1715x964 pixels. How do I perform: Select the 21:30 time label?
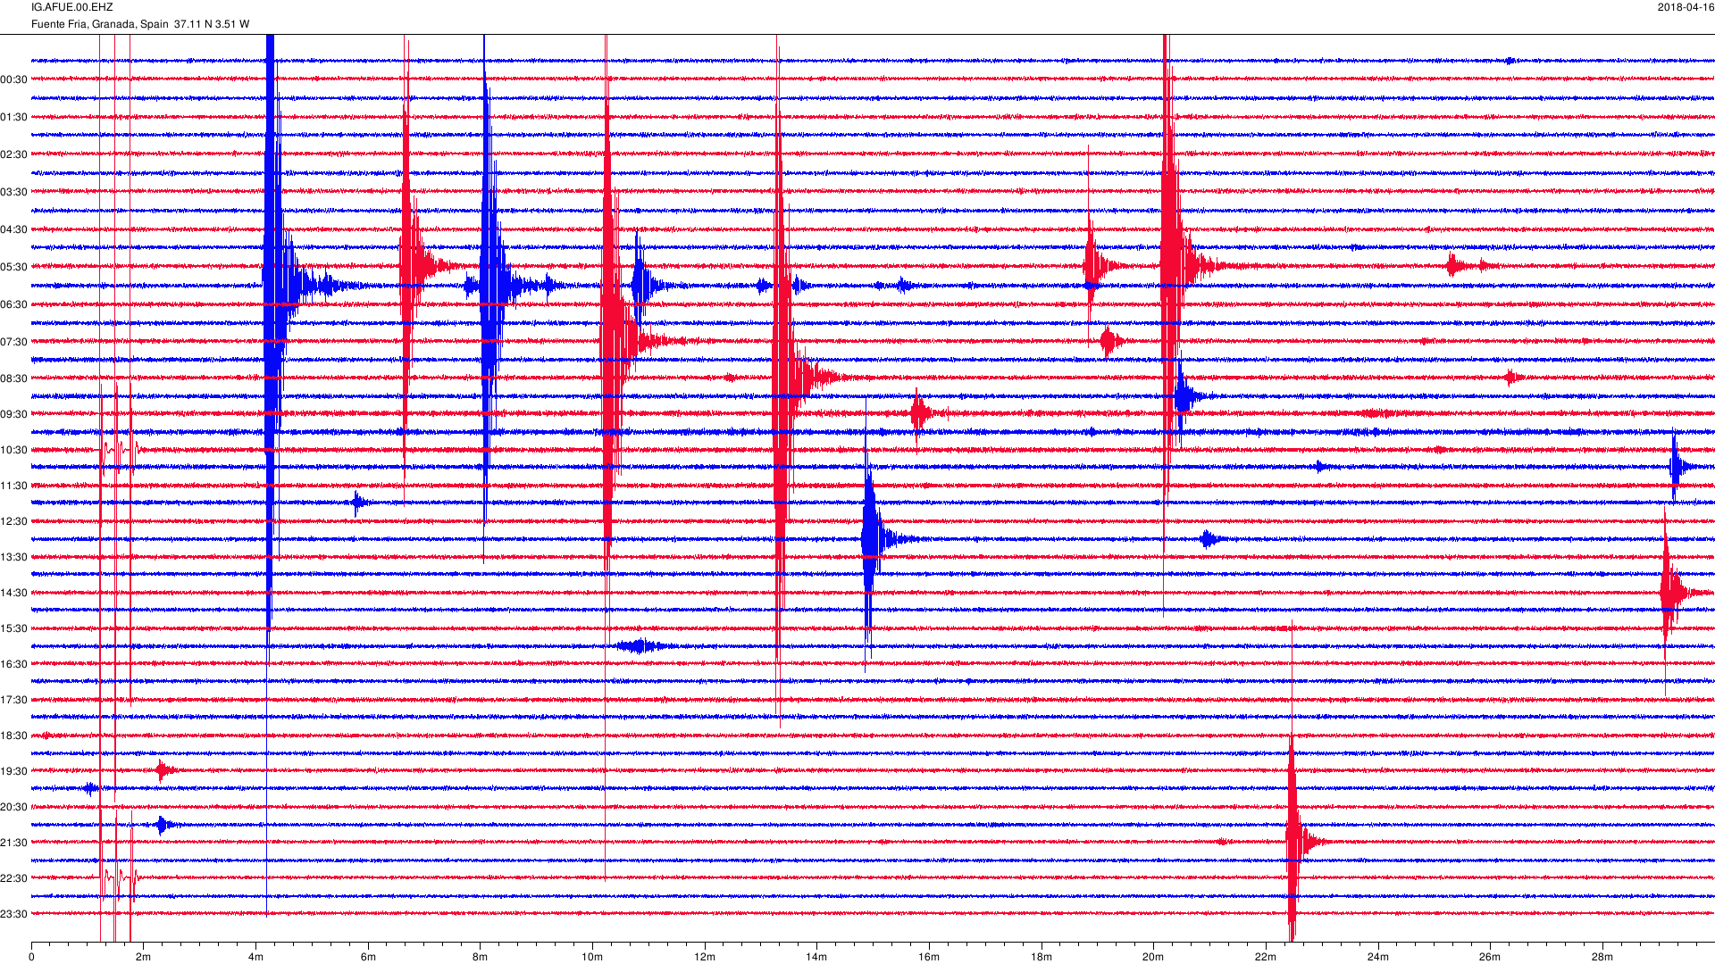pos(13,843)
